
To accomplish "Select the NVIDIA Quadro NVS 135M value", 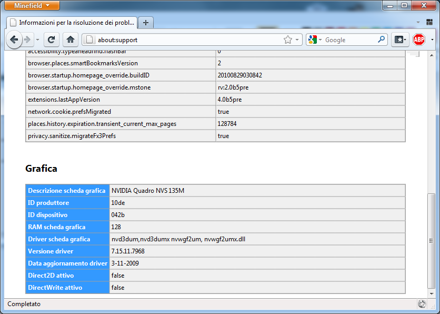I will [148, 191].
